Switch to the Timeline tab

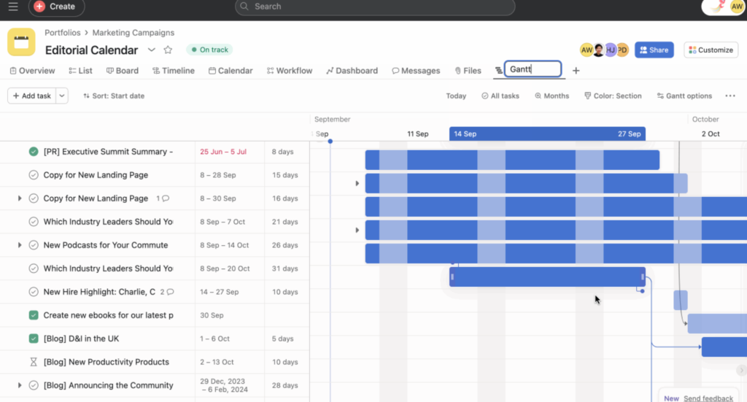coord(174,71)
